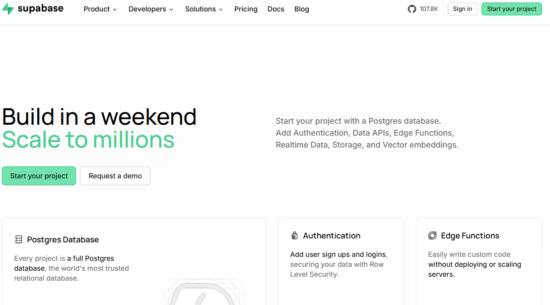Click the Sign in button
This screenshot has width=550, height=305.
(x=462, y=9)
